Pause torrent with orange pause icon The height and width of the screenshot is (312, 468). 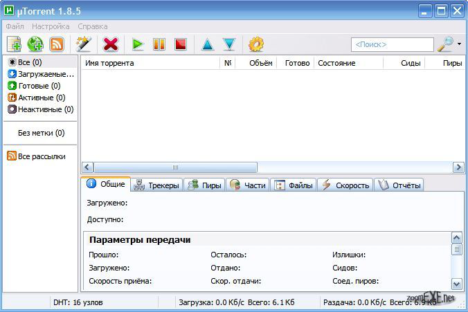coord(159,44)
